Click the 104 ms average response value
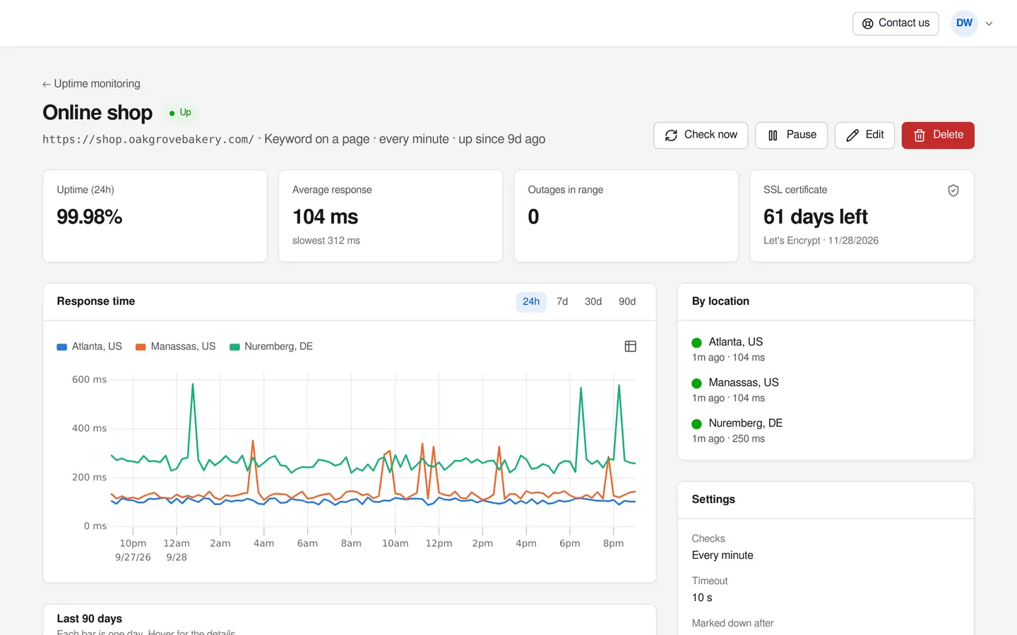This screenshot has height=635, width=1017. pos(326,217)
